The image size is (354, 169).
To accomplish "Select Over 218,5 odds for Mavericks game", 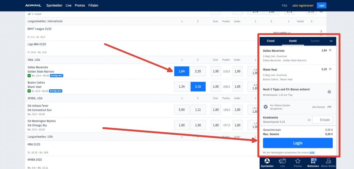I will (216, 71).
